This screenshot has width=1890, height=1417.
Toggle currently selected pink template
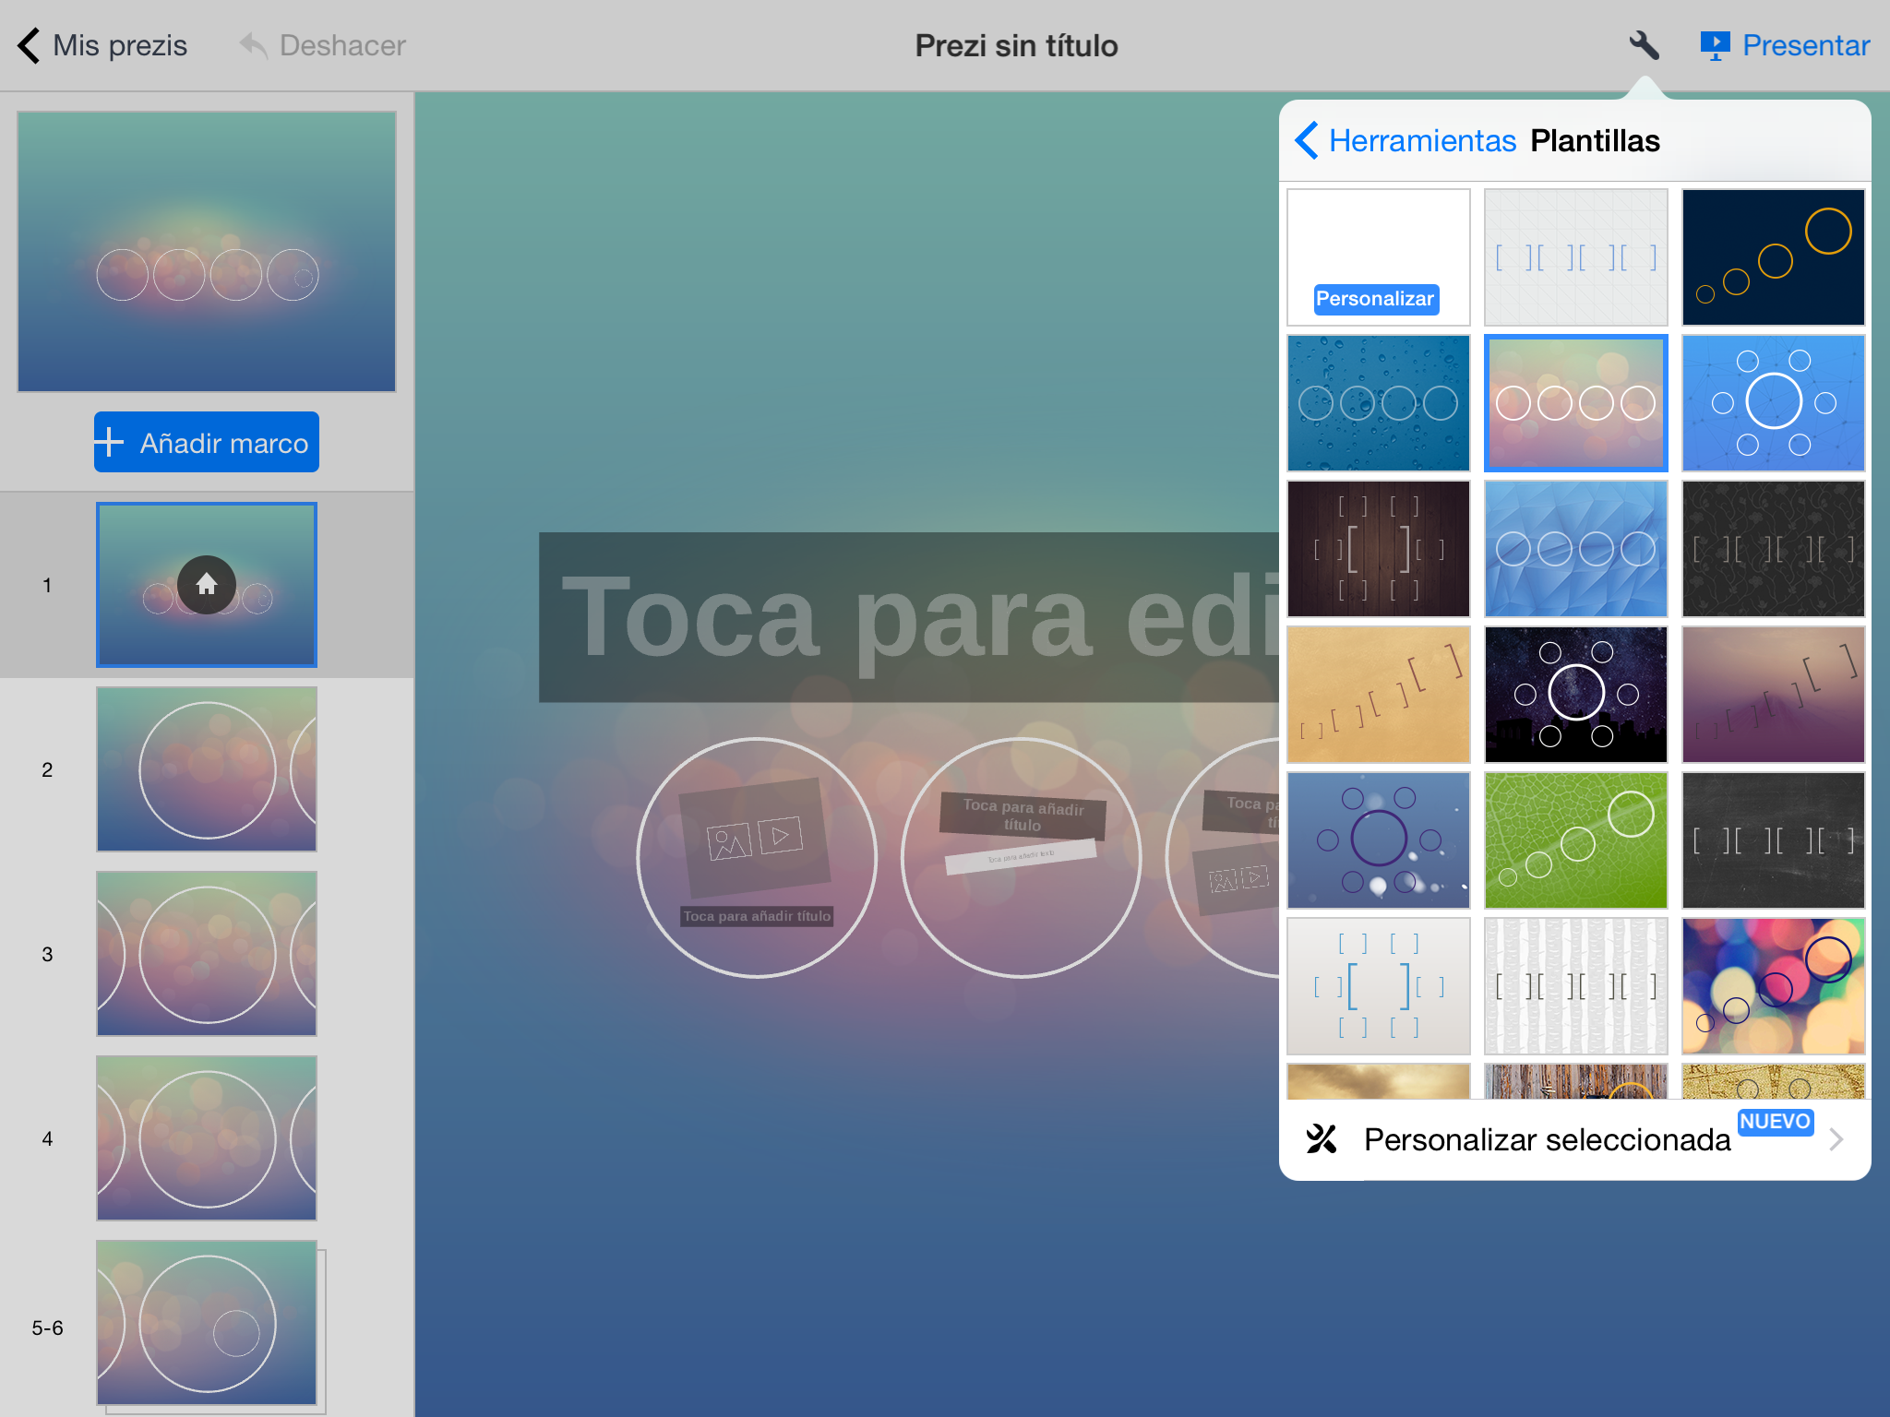(x=1574, y=400)
